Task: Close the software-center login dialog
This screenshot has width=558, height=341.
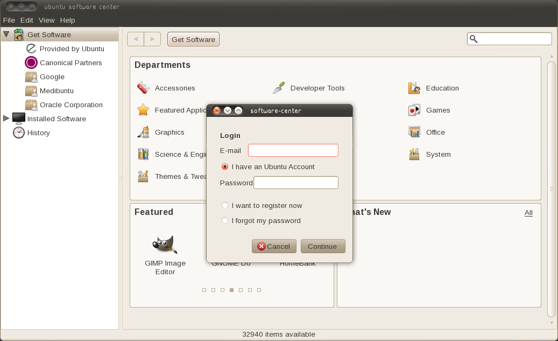Action: click(217, 110)
